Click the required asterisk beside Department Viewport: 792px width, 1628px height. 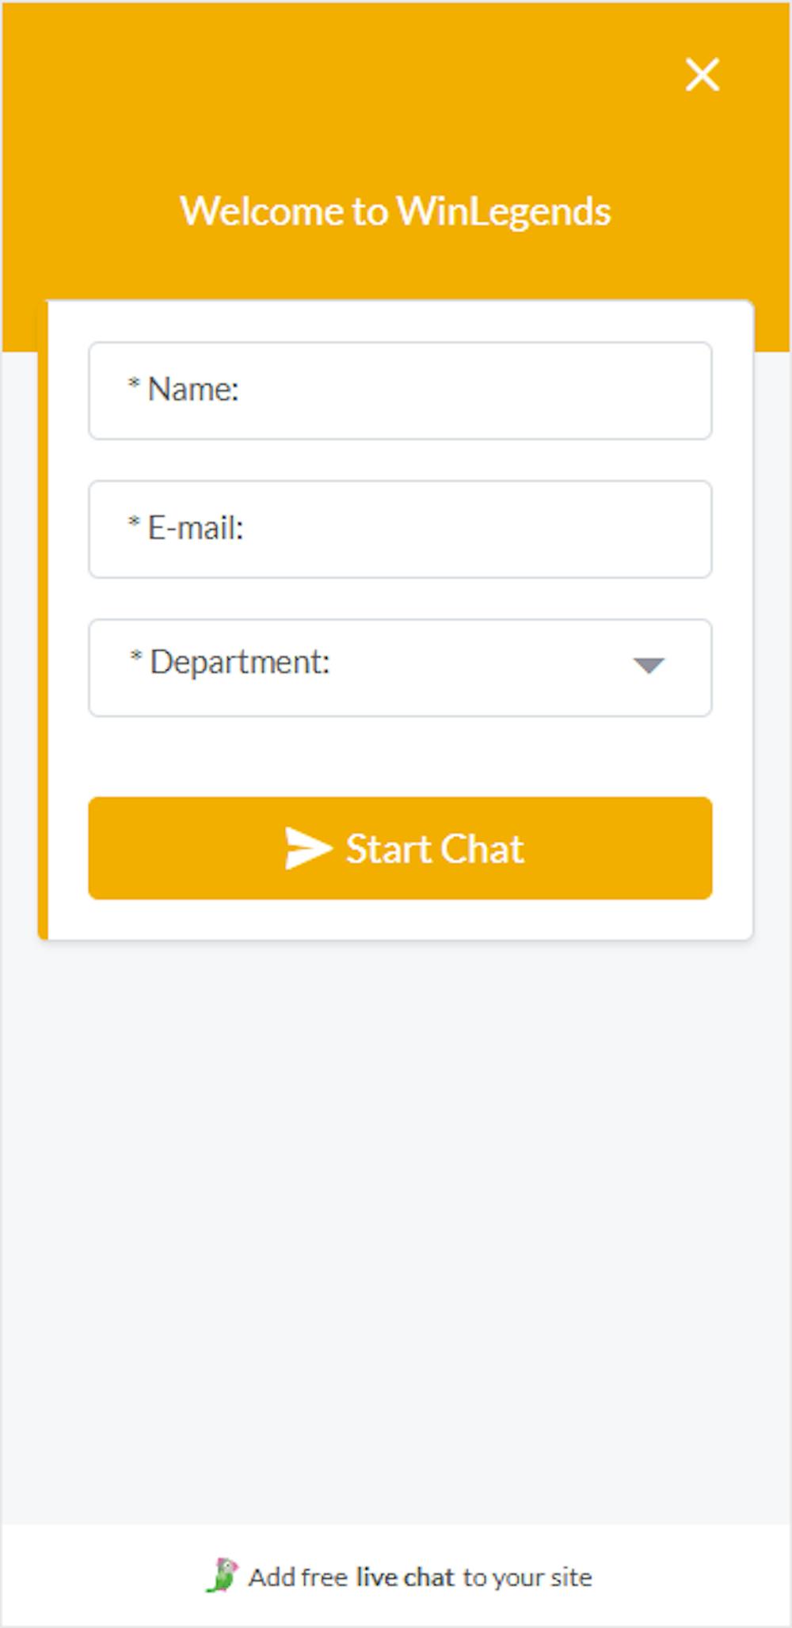click(x=136, y=656)
